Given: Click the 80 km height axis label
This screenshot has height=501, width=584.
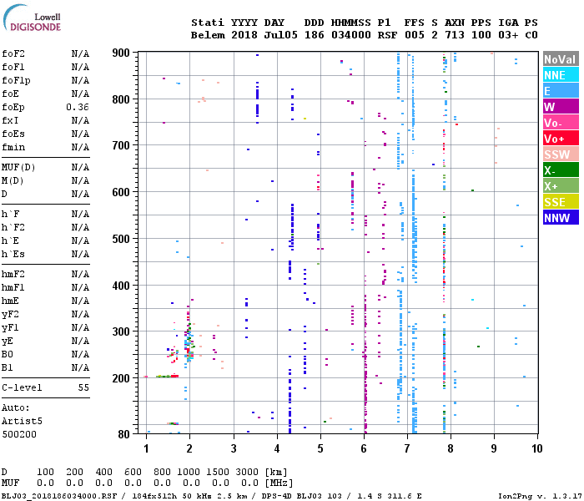Looking at the screenshot, I should (124, 434).
